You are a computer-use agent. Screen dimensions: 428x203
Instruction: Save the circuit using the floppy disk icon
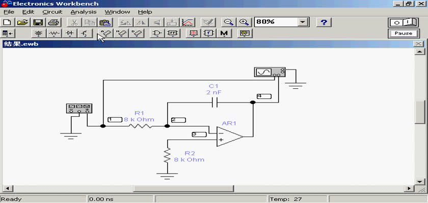tap(38, 22)
